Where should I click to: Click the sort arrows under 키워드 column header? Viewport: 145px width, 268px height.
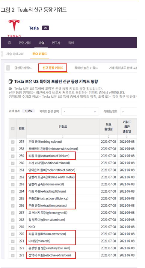[63, 137]
